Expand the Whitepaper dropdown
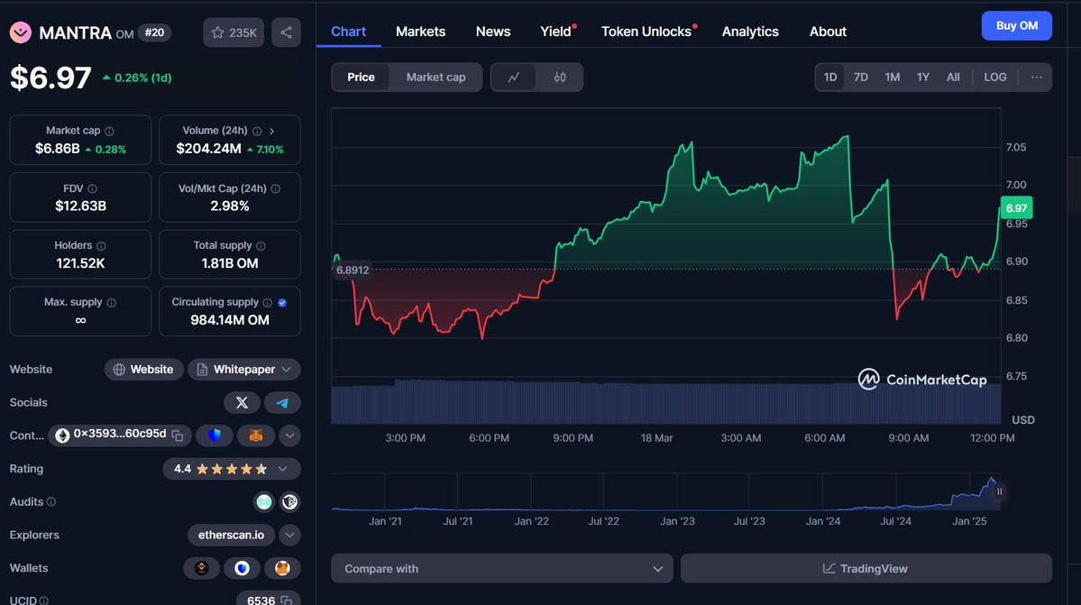Image resolution: width=1081 pixels, height=605 pixels. [286, 370]
